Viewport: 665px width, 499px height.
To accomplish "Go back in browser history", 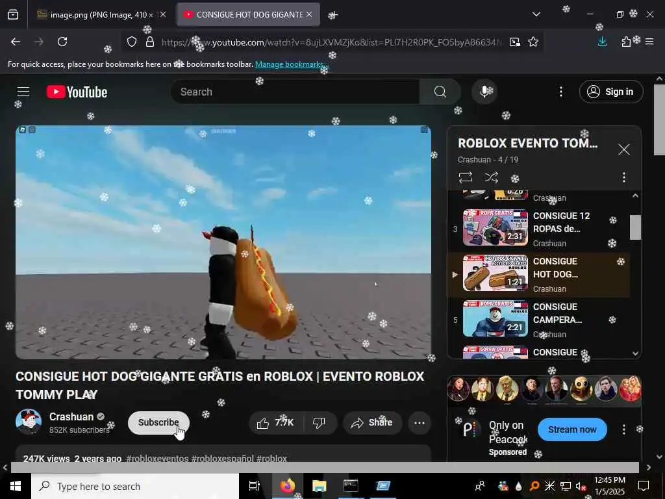I will 16,42.
